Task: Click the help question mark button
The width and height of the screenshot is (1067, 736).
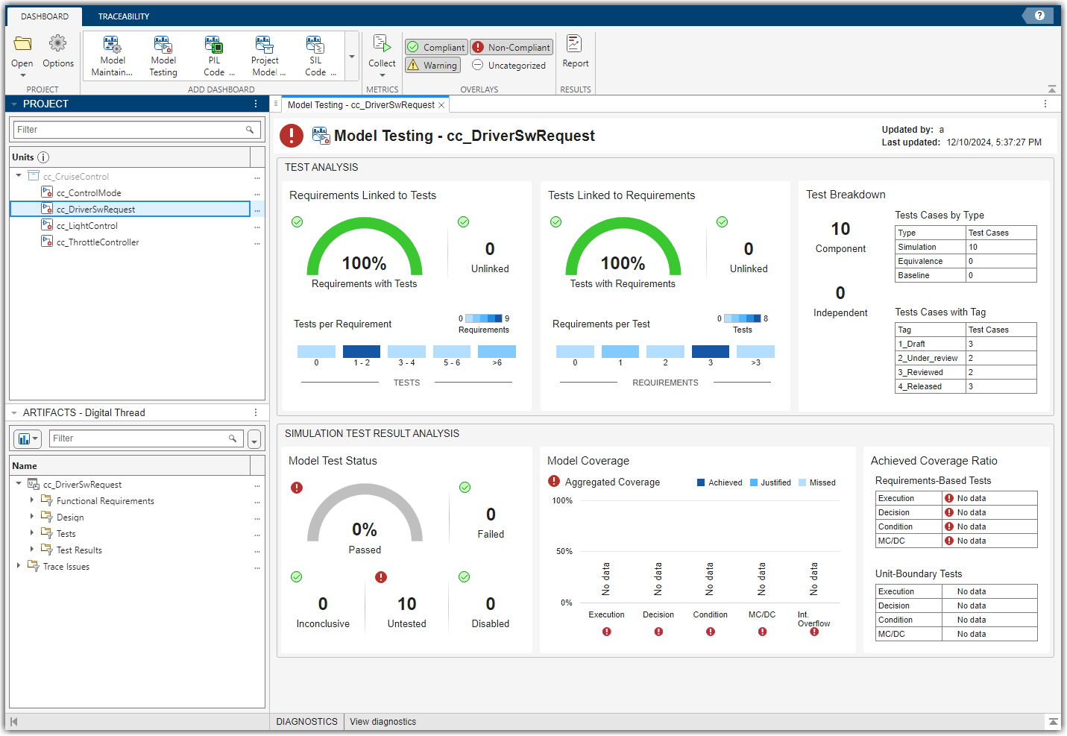Action: 1039,16
